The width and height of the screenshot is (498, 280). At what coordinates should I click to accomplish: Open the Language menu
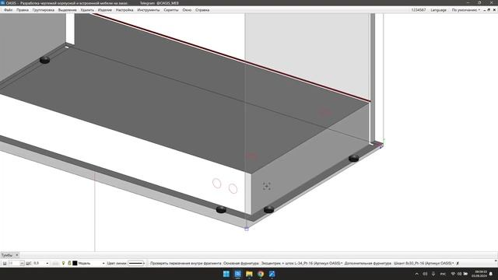pyautogui.click(x=438, y=10)
